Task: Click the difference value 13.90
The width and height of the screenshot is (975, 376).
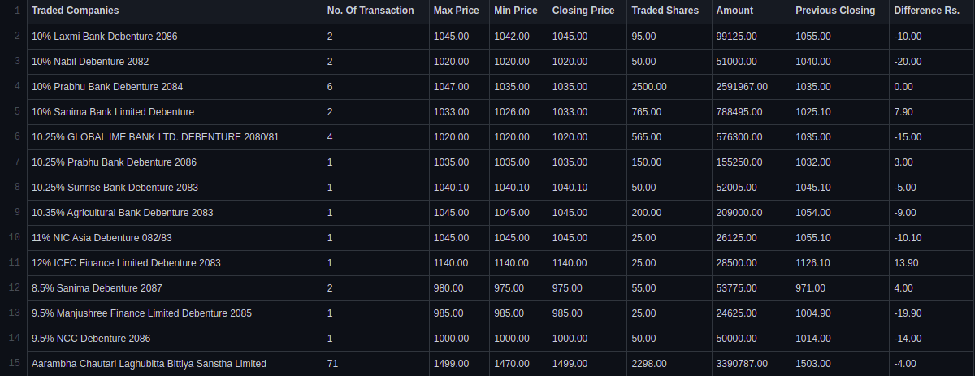Action: pyautogui.click(x=932, y=263)
